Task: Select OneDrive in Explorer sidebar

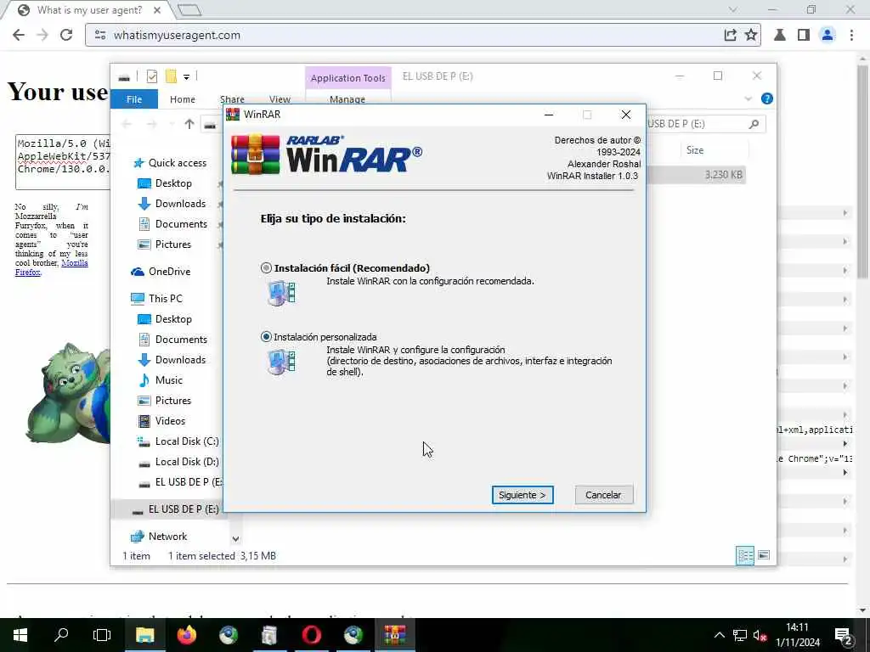Action: [x=169, y=272]
